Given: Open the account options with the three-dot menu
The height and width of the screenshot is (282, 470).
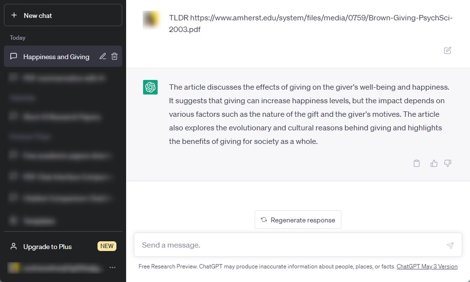Looking at the screenshot, I should click(x=113, y=267).
